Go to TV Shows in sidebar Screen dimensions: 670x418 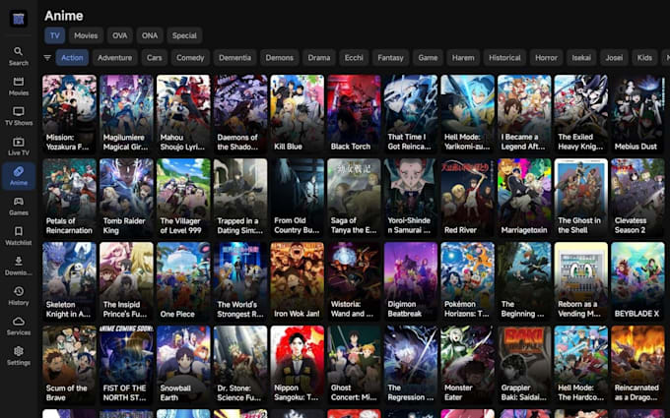tap(19, 116)
